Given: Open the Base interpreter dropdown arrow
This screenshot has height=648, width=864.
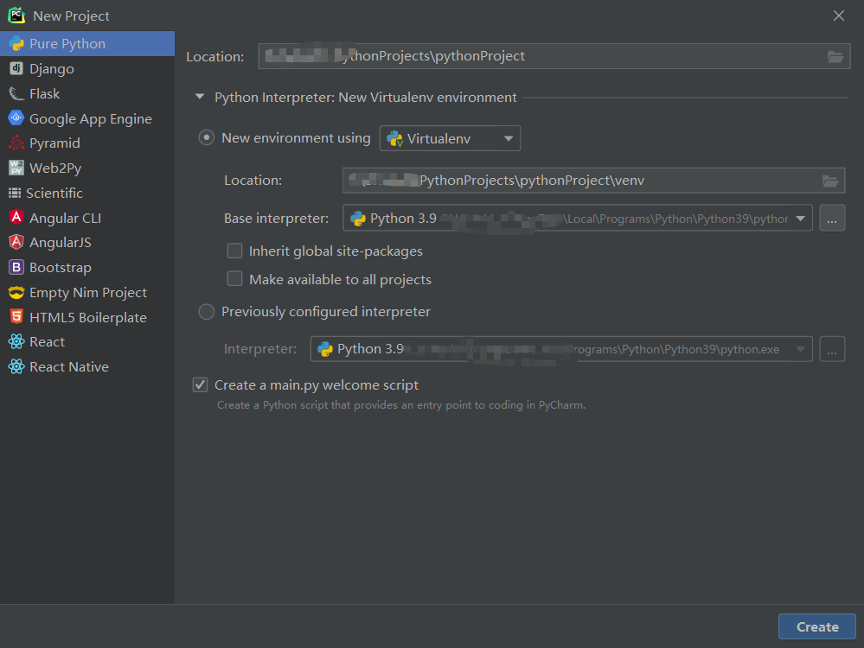Looking at the screenshot, I should click(801, 219).
